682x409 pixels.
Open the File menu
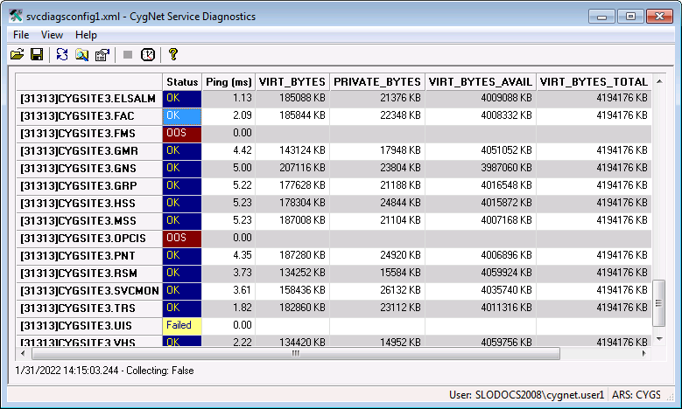[21, 35]
